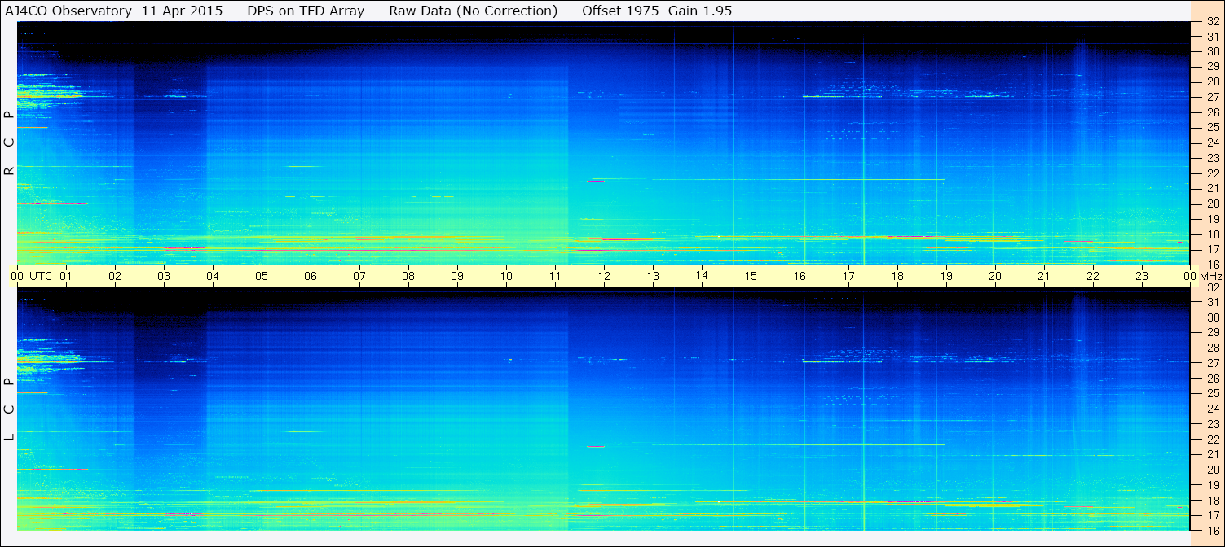
Task: Click the 22 MHz label of RCP panel
Action: pos(1212,173)
